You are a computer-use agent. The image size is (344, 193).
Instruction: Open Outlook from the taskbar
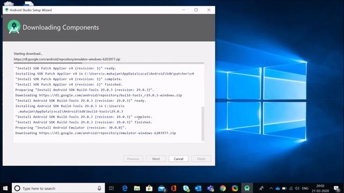click(x=198, y=188)
